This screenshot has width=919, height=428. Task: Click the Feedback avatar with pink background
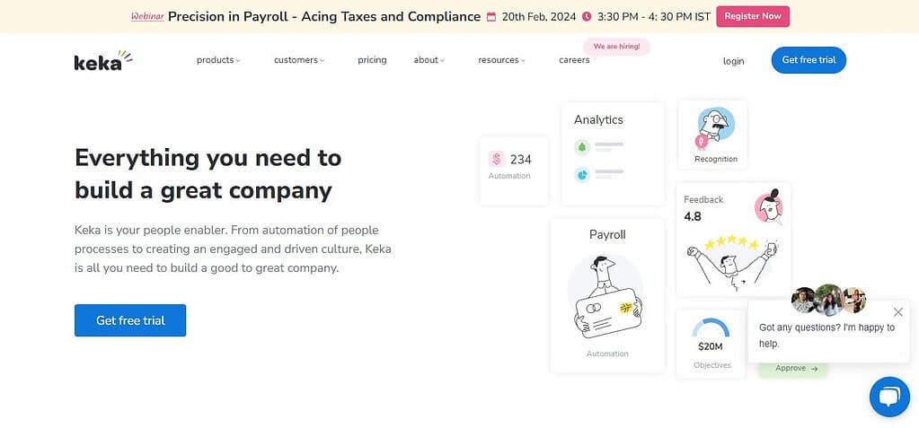[769, 206]
